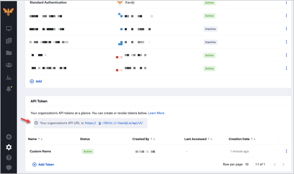Open the Activity pulse sidebar icon

tap(9, 77)
